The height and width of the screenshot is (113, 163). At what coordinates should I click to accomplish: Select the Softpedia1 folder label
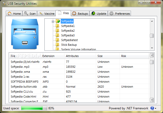tap(68, 26)
